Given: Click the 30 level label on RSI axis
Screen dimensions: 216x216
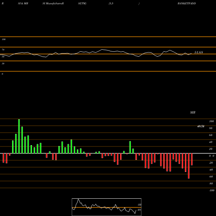Looking at the screenshot, I should tap(3, 64).
